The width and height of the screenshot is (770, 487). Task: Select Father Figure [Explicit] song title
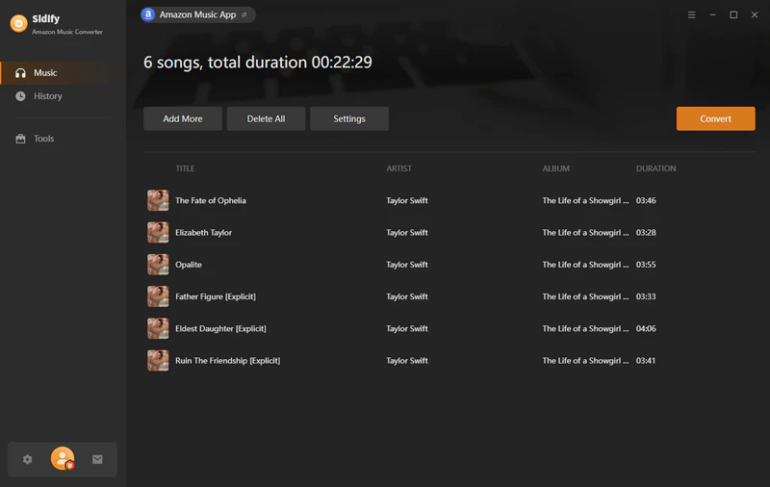[x=216, y=296]
